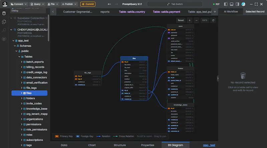The width and height of the screenshot is (267, 148).
Task: Open the AI Workflow tab
Action: (231, 12)
